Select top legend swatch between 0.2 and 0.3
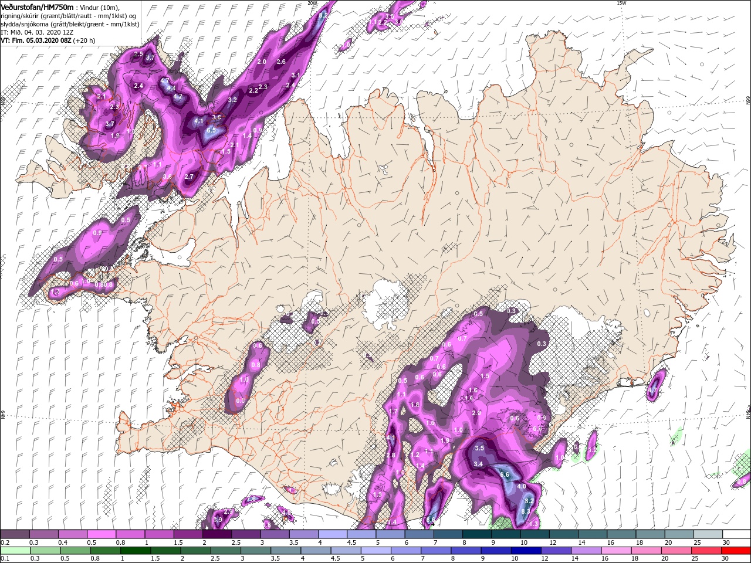The width and height of the screenshot is (751, 563). click(15, 534)
